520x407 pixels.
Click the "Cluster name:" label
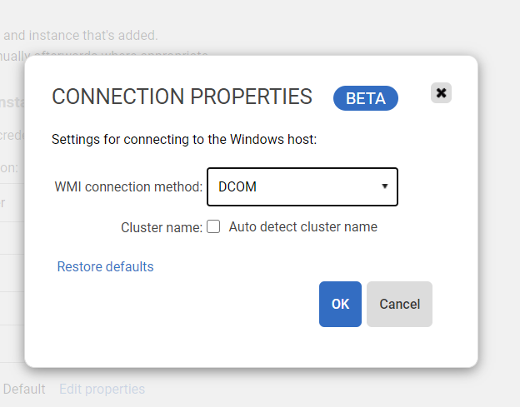pyautogui.click(x=162, y=227)
